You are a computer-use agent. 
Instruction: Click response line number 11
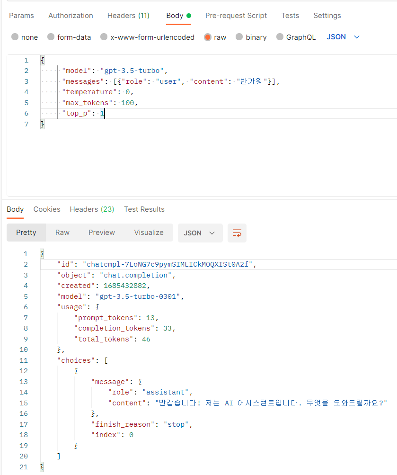[x=24, y=360]
